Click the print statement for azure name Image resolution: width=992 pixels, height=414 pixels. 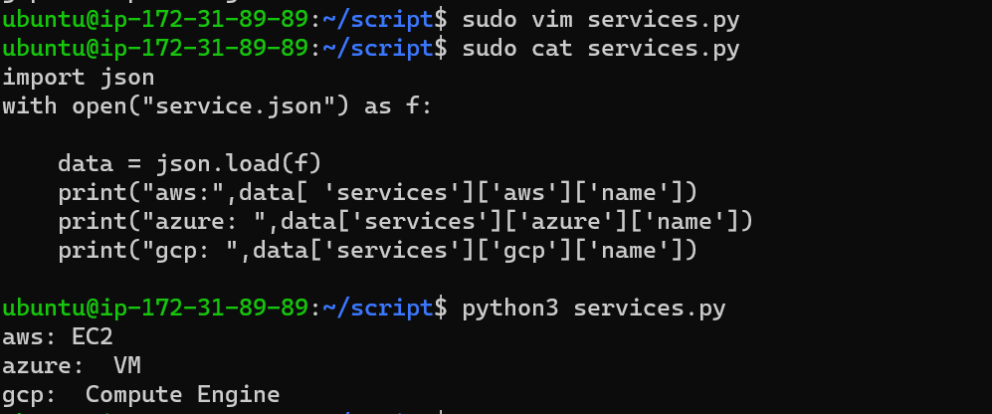[x=406, y=222]
